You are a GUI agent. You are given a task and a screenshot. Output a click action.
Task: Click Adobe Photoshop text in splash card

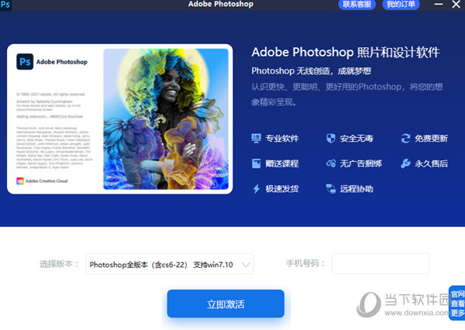click(x=62, y=62)
